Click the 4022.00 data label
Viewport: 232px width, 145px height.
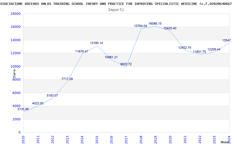click(x=38, y=104)
